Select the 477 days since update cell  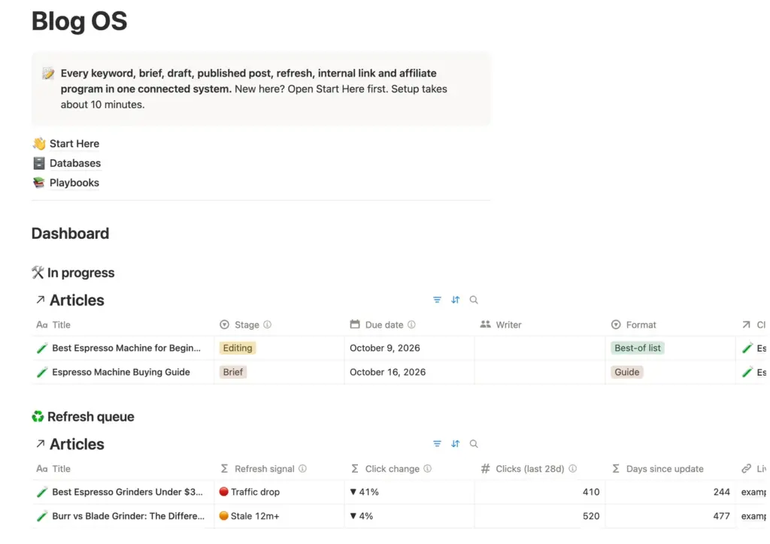pos(670,516)
